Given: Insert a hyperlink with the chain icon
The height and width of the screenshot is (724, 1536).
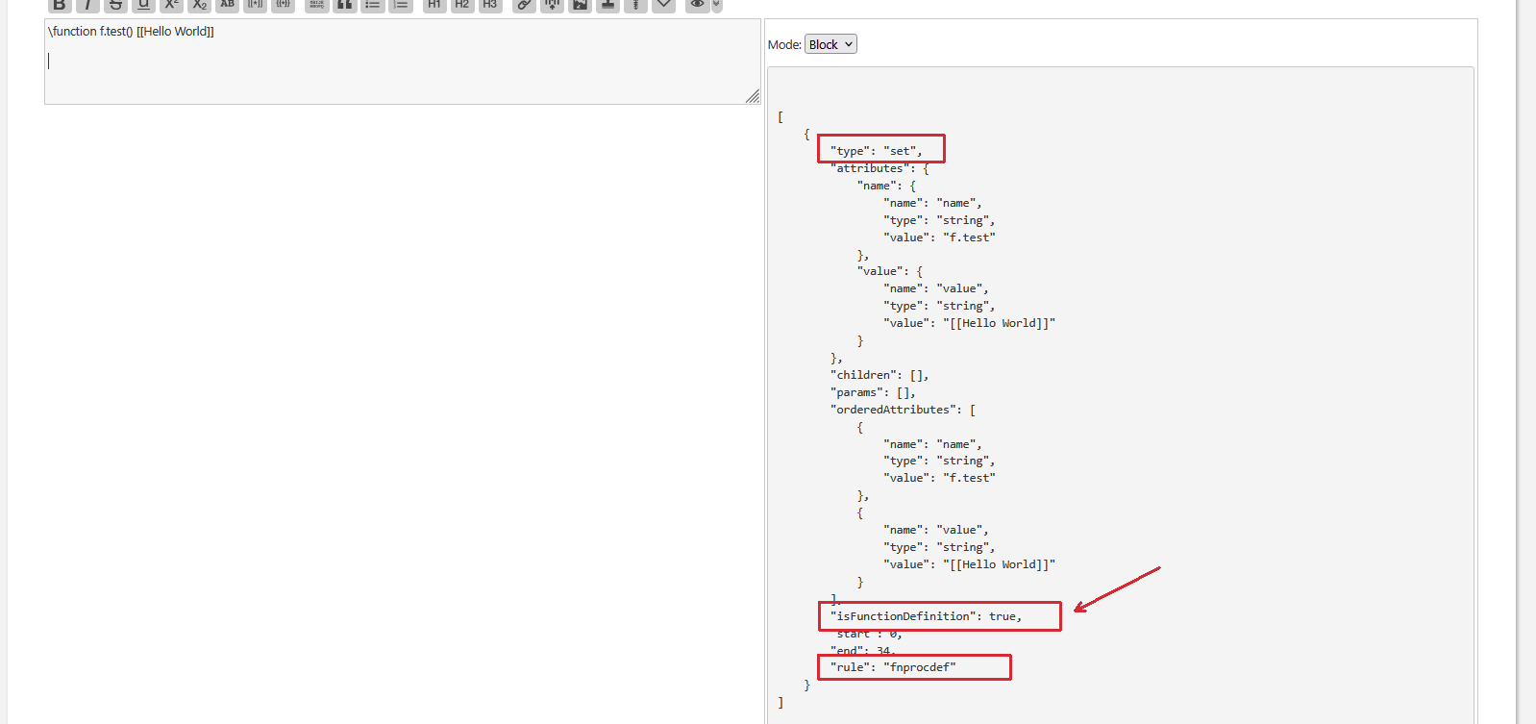Looking at the screenshot, I should (x=524, y=5).
